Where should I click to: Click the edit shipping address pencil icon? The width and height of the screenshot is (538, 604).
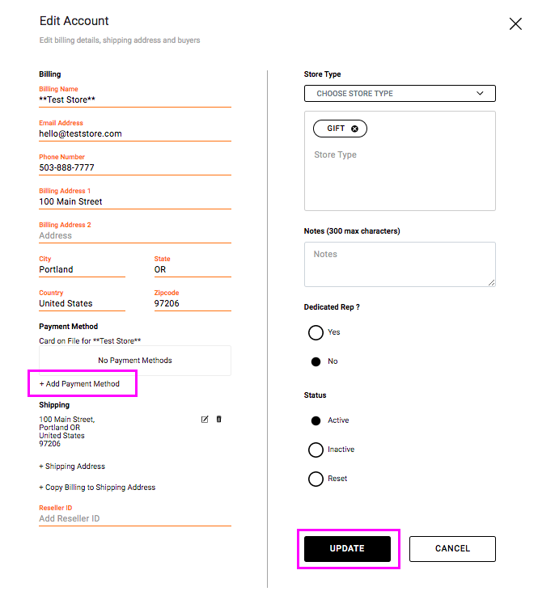(205, 419)
